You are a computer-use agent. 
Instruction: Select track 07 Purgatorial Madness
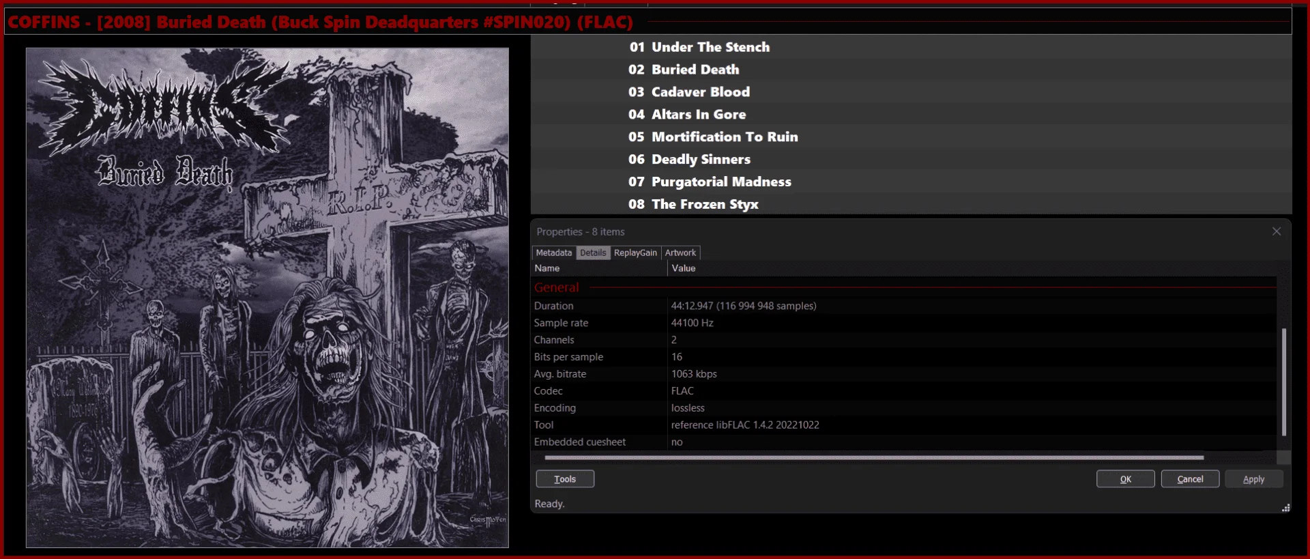tap(911, 182)
